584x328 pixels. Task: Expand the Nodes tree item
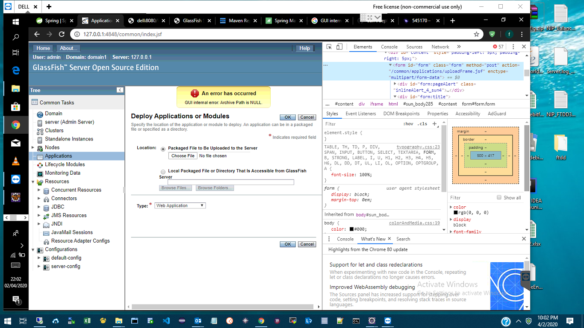(33, 147)
